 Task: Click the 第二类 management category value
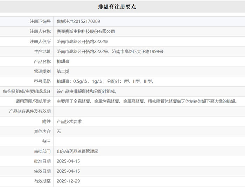tap(63, 72)
